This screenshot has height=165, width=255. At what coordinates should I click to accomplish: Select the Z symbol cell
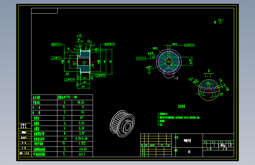(65, 112)
